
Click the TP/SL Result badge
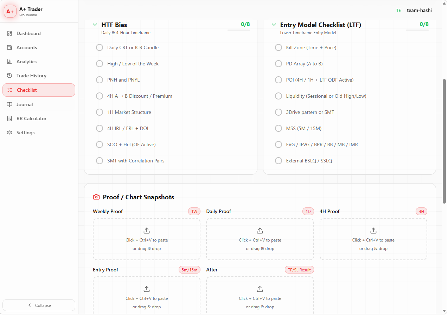pos(299,270)
